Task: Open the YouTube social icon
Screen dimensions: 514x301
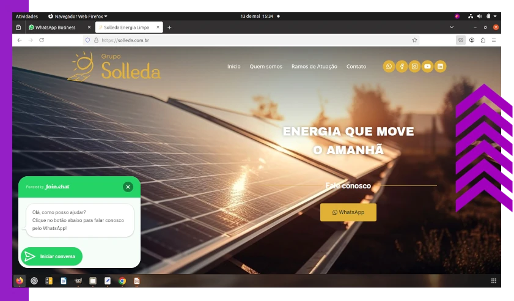Action: pos(427,66)
